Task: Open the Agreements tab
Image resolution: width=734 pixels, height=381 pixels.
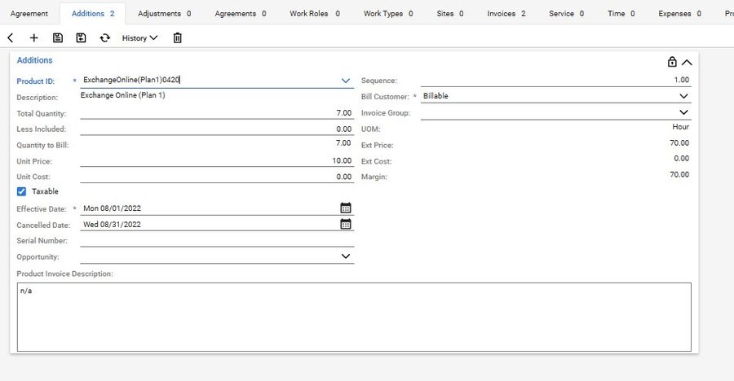Action: point(241,14)
